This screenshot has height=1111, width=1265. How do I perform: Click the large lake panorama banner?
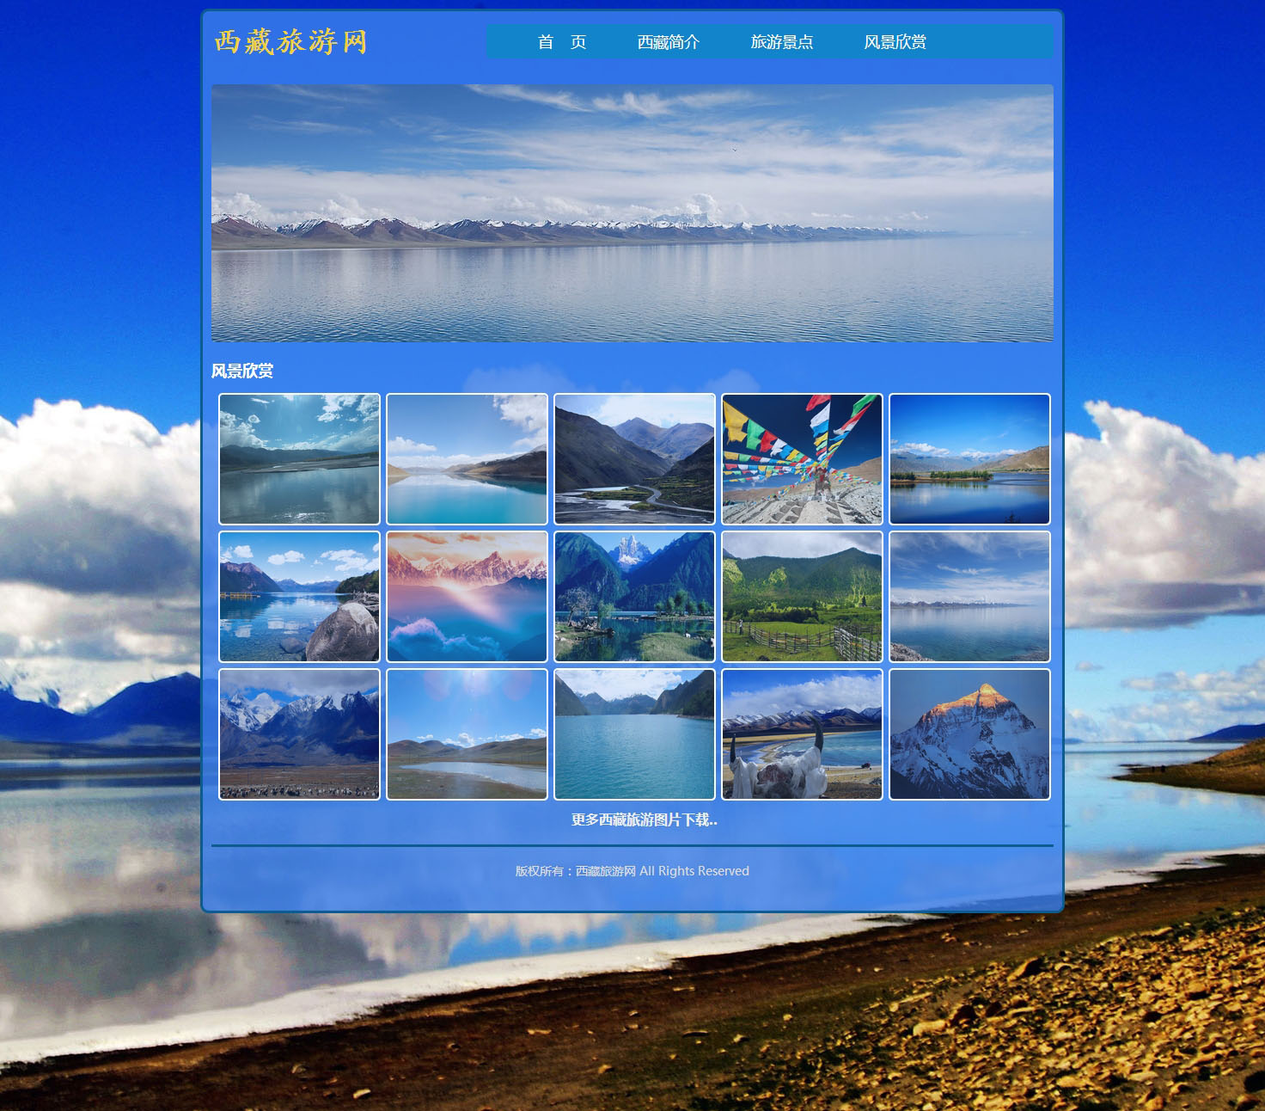point(632,213)
